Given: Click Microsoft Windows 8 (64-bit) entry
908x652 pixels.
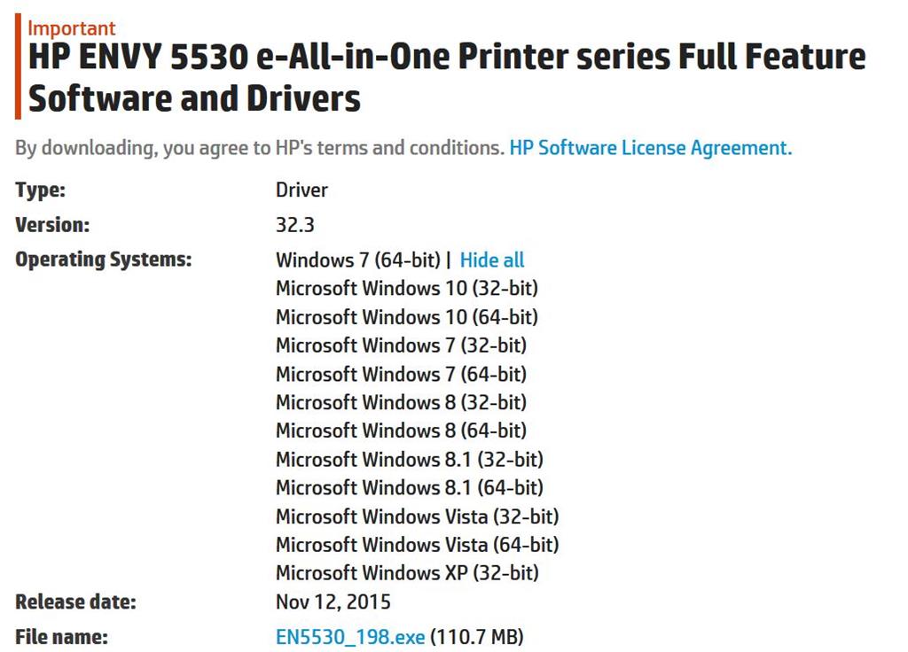Looking at the screenshot, I should click(x=401, y=431).
